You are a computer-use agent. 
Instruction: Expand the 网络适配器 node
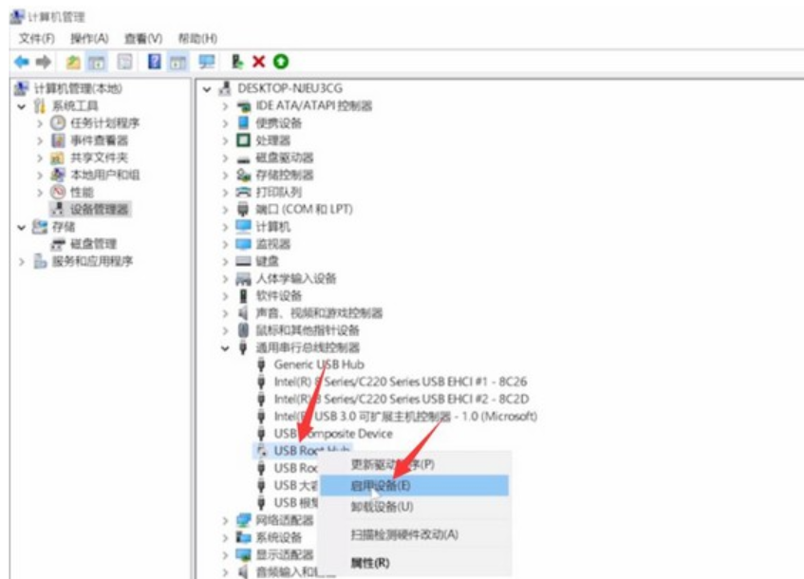pos(225,520)
